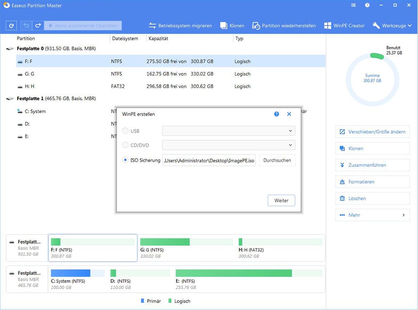418x310 pixels.
Task: Select D: (NTFS) block in disk map
Action: [x=140, y=280]
